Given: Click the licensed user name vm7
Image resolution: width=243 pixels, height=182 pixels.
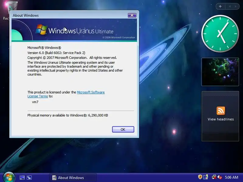Looking at the screenshot, I should (x=35, y=102).
